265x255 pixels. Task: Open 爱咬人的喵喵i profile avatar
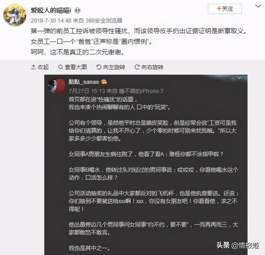15,15
